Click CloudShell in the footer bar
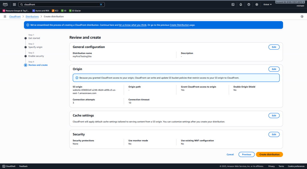Viewport: 307px width, 169px height. [x=9, y=166]
